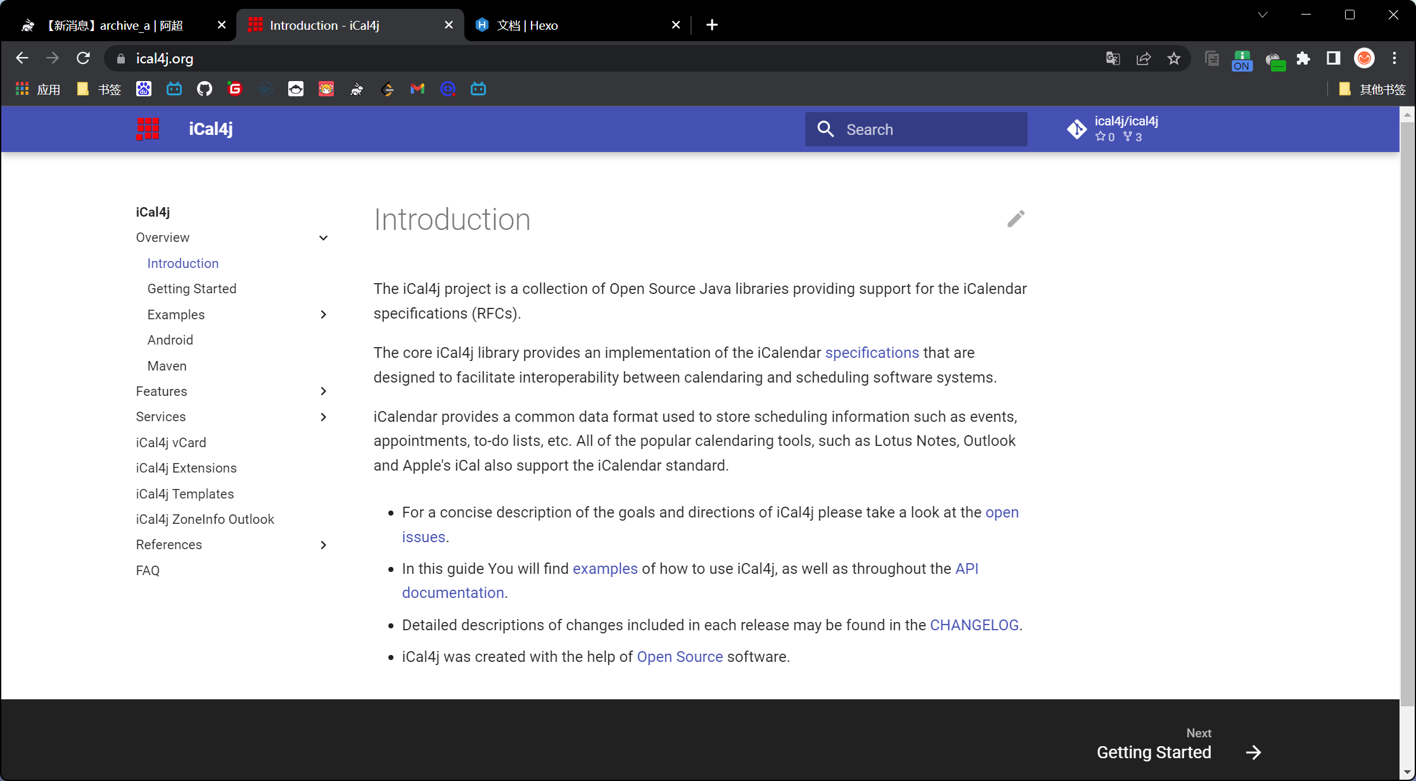Collapse the Overview section chevron
Viewport: 1416px width, 781px height.
coord(323,238)
